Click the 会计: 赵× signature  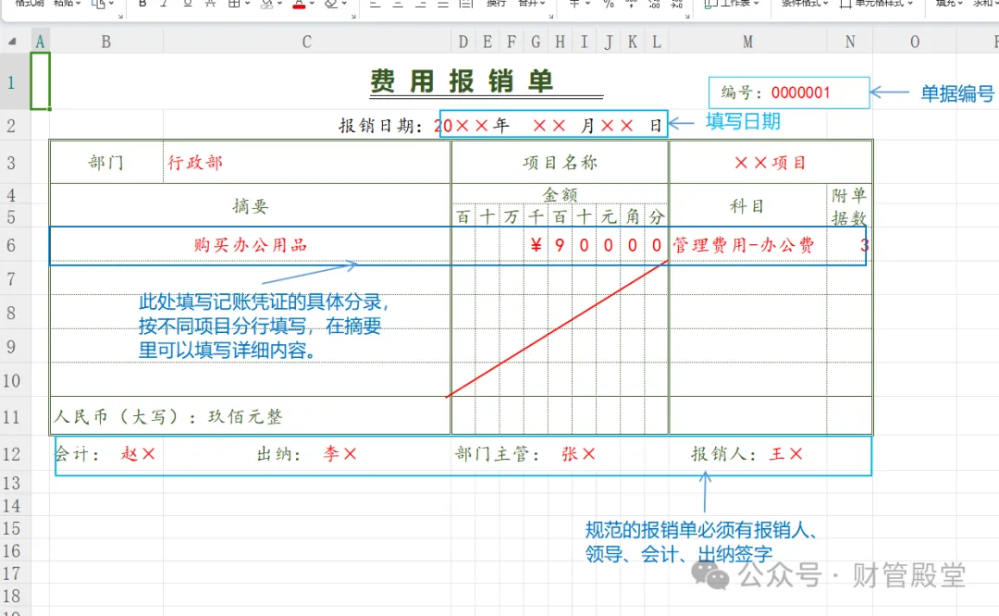[x=105, y=454]
